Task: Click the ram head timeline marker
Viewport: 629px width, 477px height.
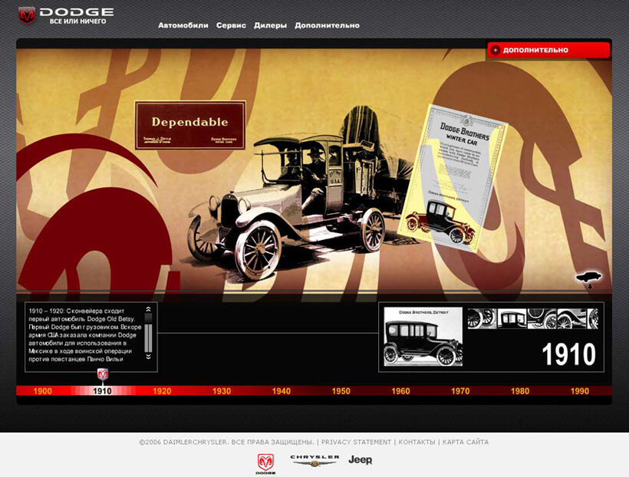Action: 103,374
